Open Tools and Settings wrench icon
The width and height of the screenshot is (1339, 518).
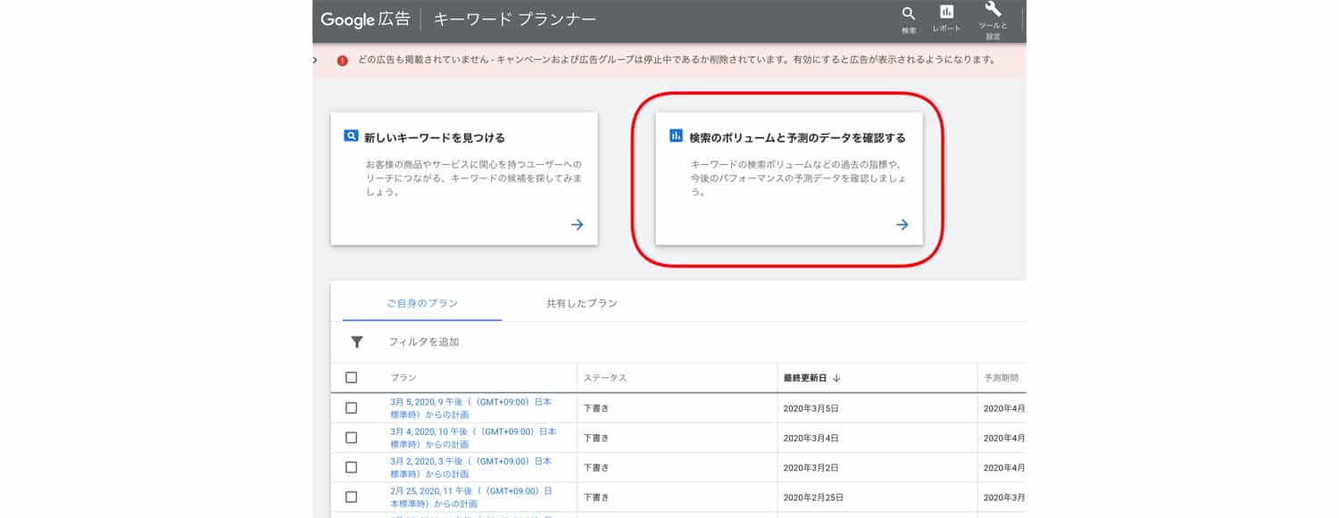pos(993,11)
